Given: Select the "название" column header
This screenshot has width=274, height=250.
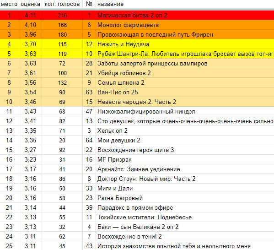Looking at the screenshot, I should tap(185, 4).
